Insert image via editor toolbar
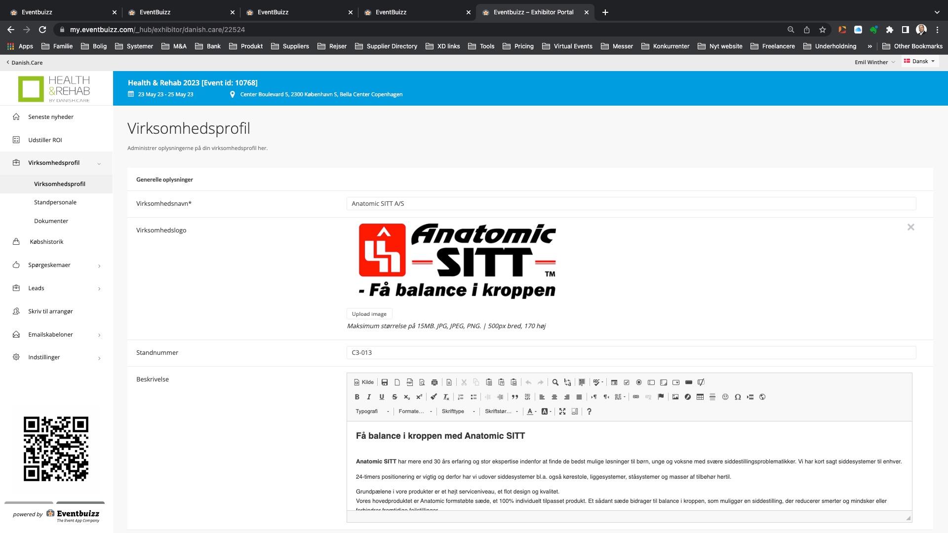 [x=675, y=397]
